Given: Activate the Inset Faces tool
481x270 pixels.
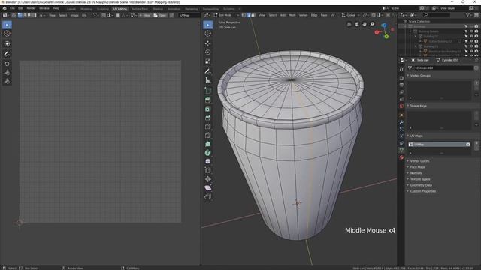Looking at the screenshot, I should coord(208,109).
